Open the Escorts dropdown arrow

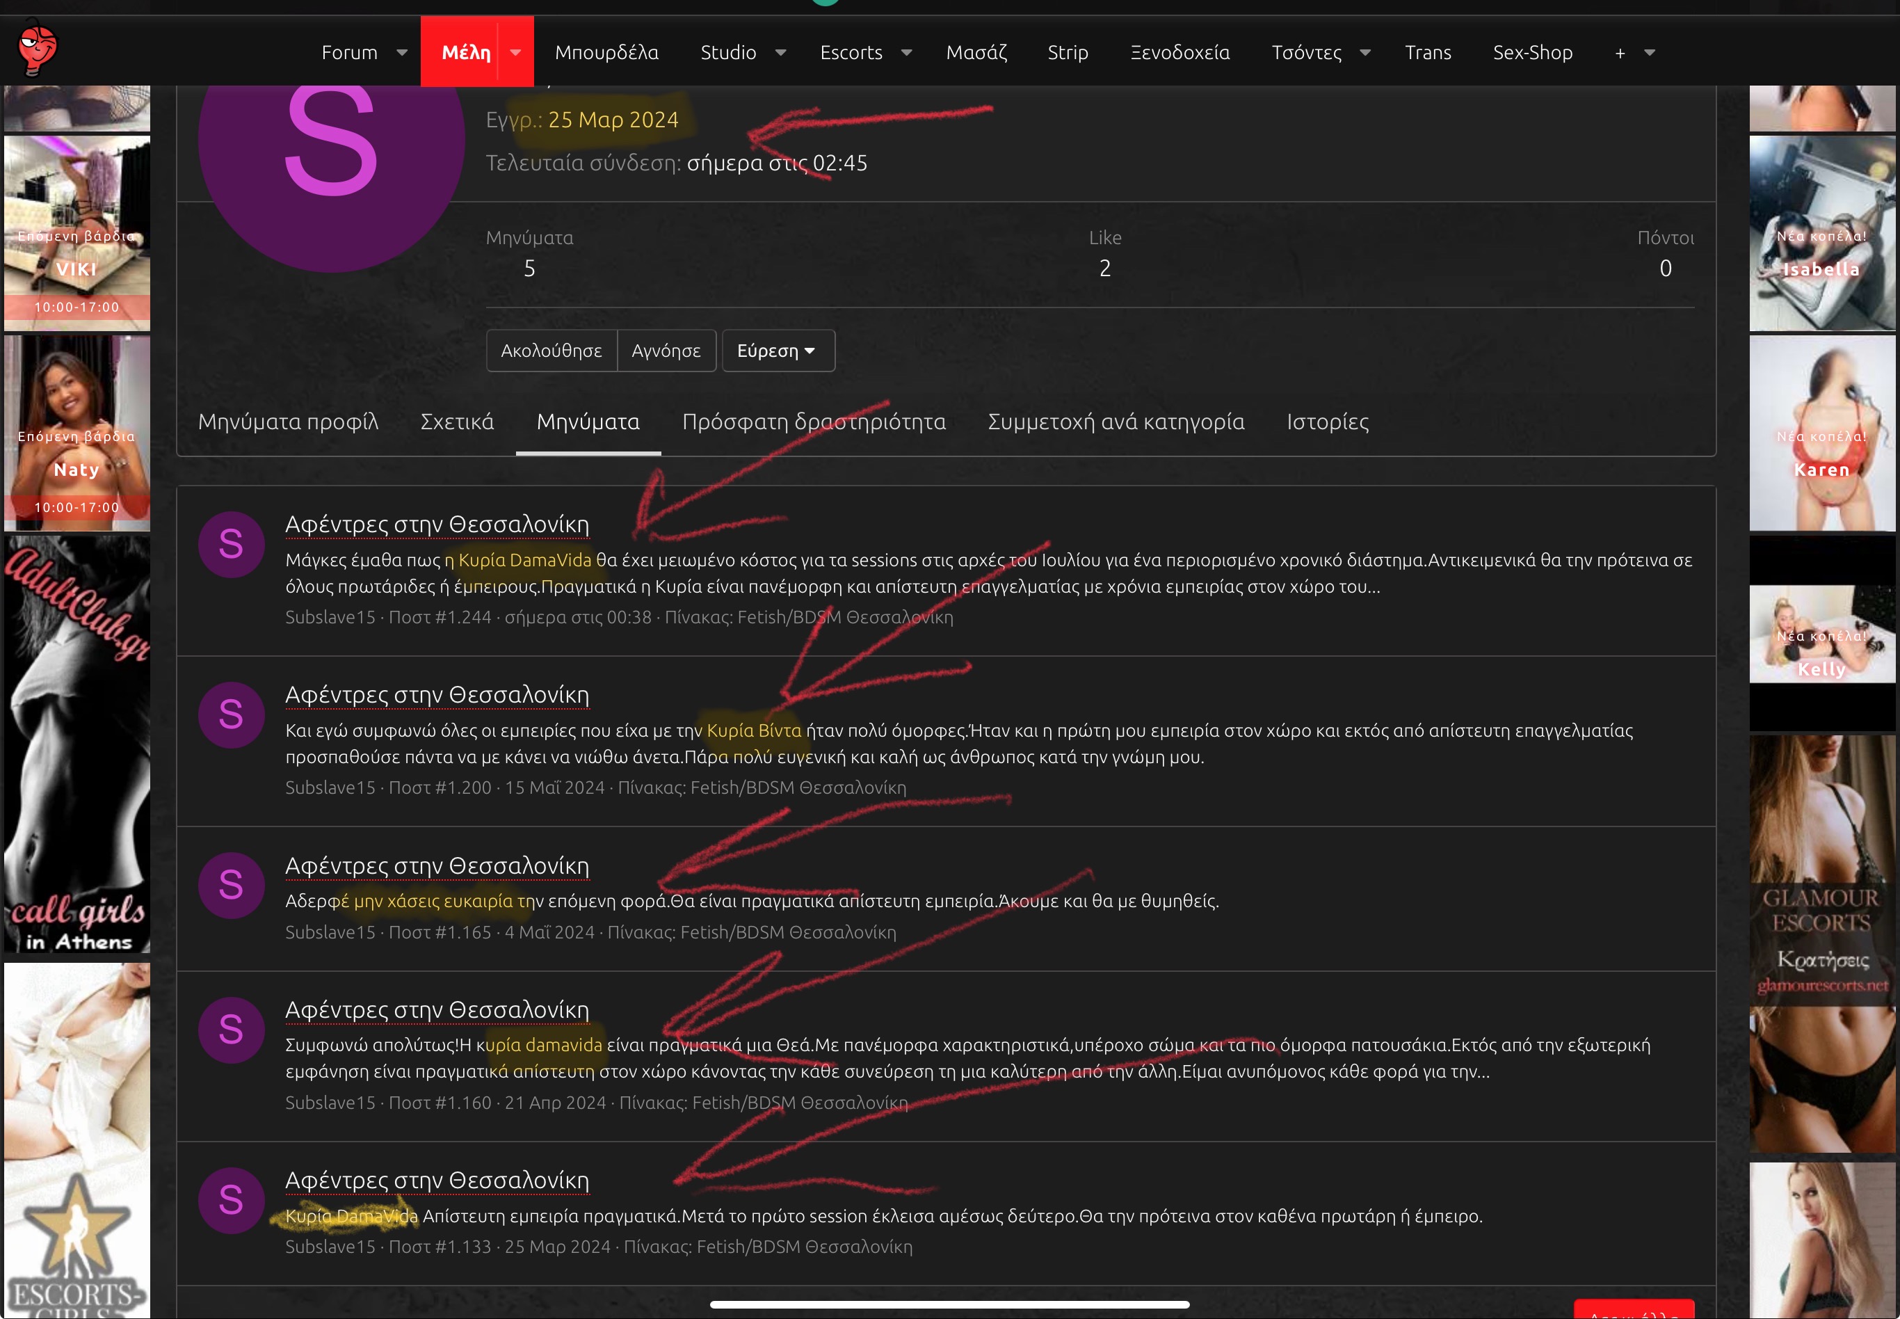906,53
